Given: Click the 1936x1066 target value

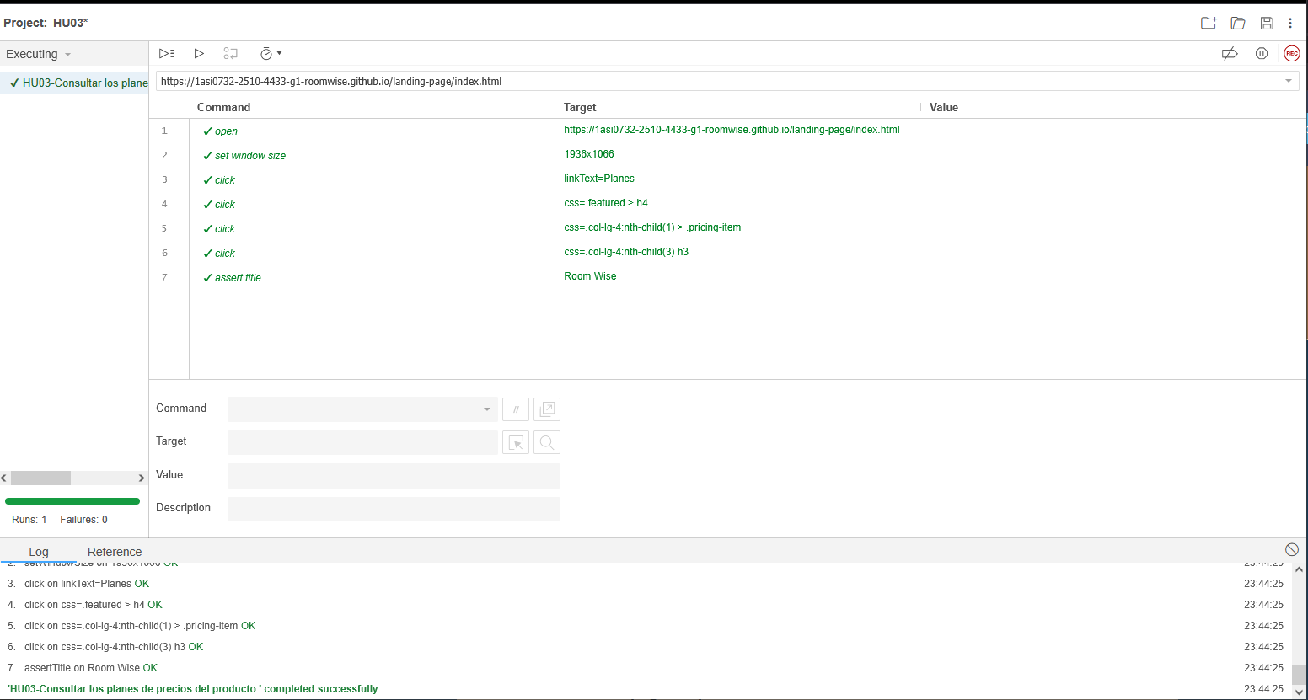Looking at the screenshot, I should pos(589,154).
